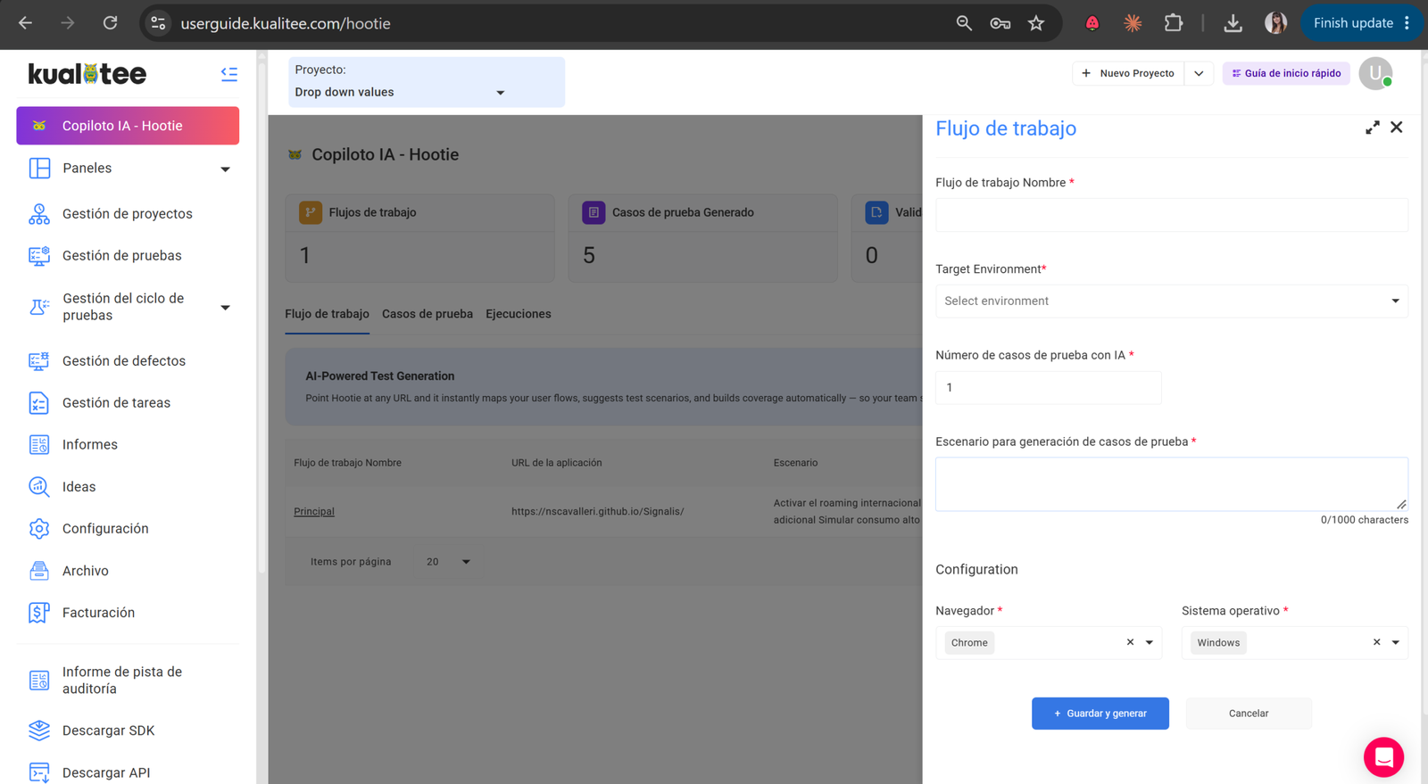
Task: Open browser downloads icon
Action: tap(1233, 23)
